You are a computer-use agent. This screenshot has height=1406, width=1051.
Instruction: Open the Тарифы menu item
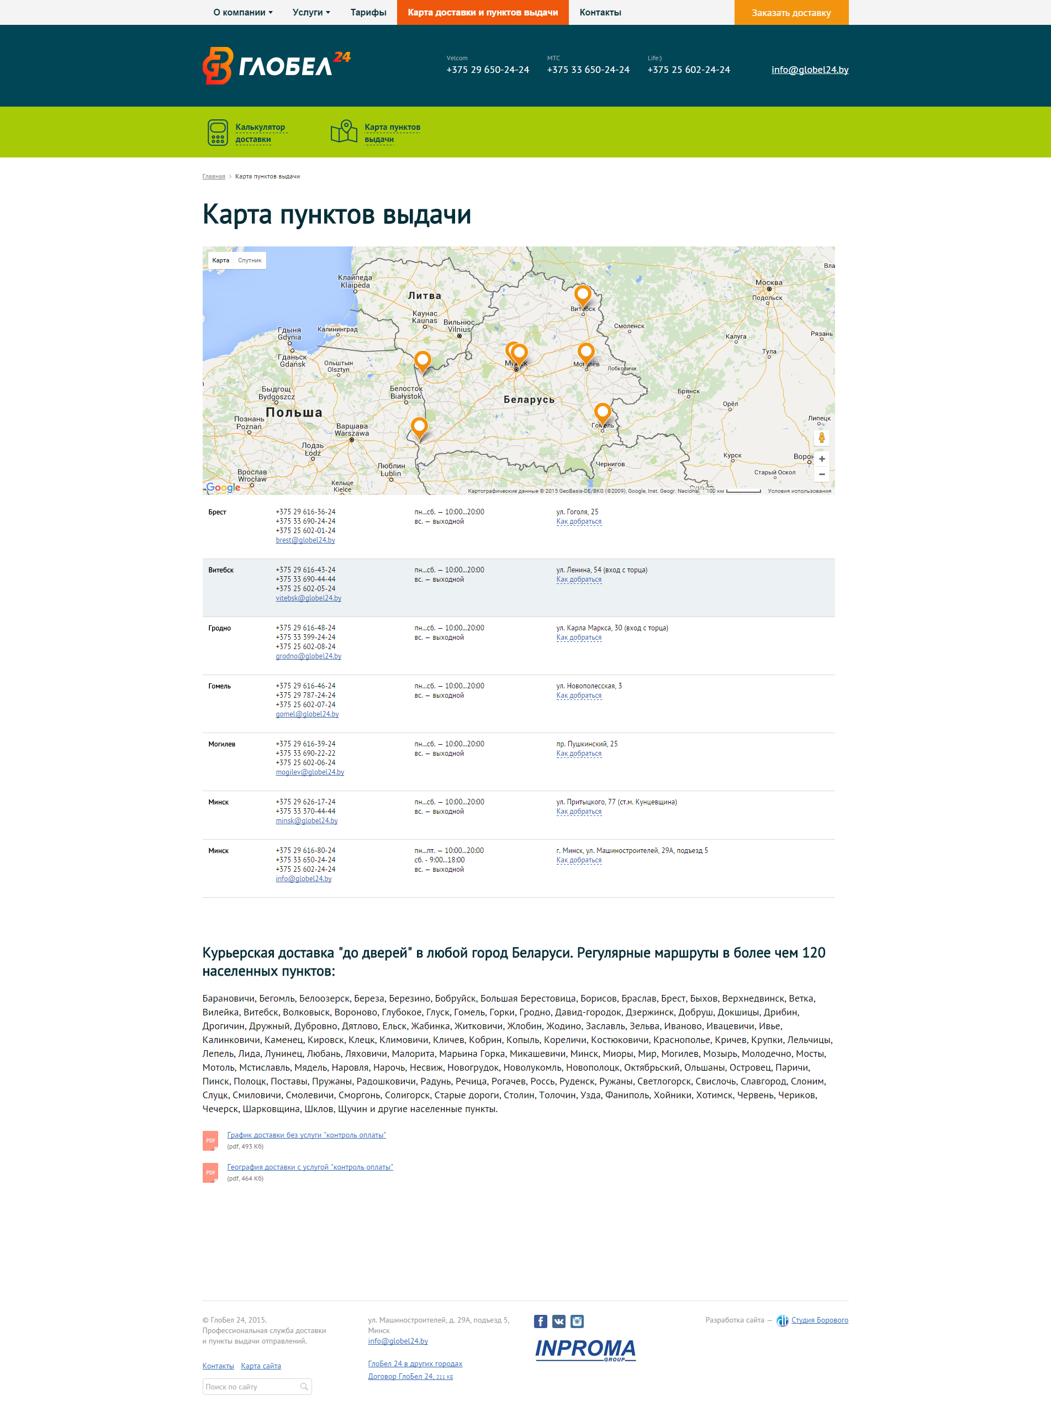tap(368, 12)
